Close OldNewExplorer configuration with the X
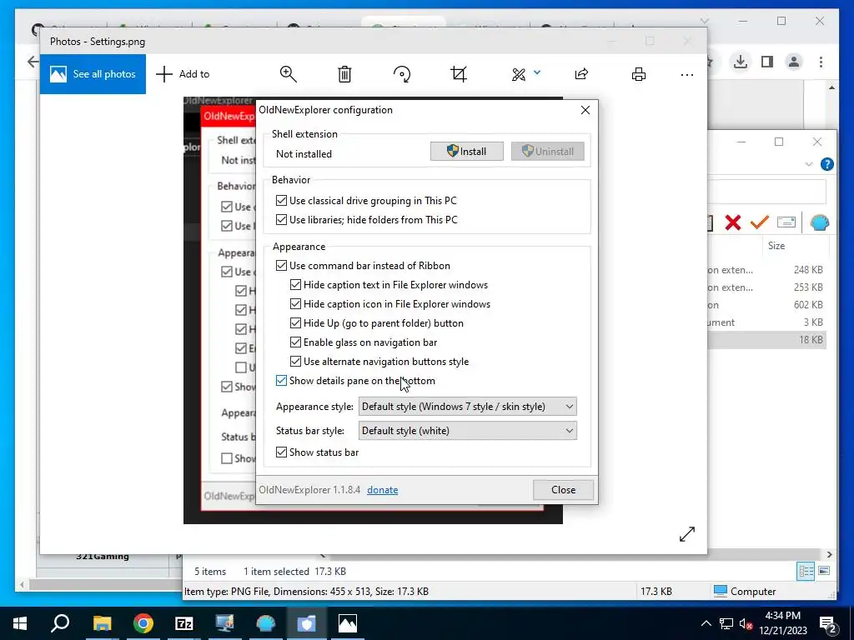854x640 pixels. 585,110
